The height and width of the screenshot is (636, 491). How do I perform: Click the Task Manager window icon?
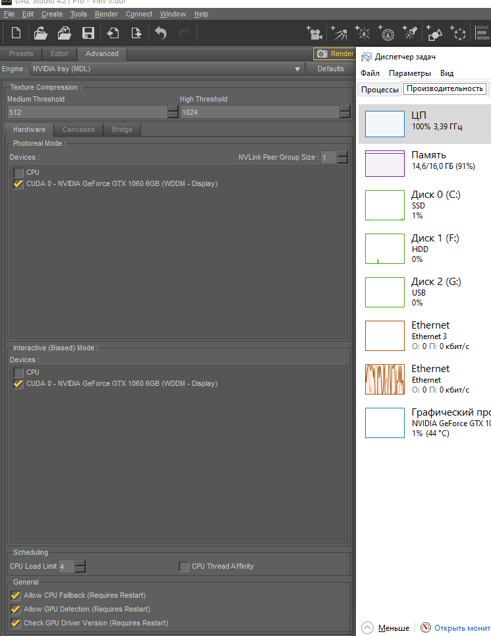[366, 57]
